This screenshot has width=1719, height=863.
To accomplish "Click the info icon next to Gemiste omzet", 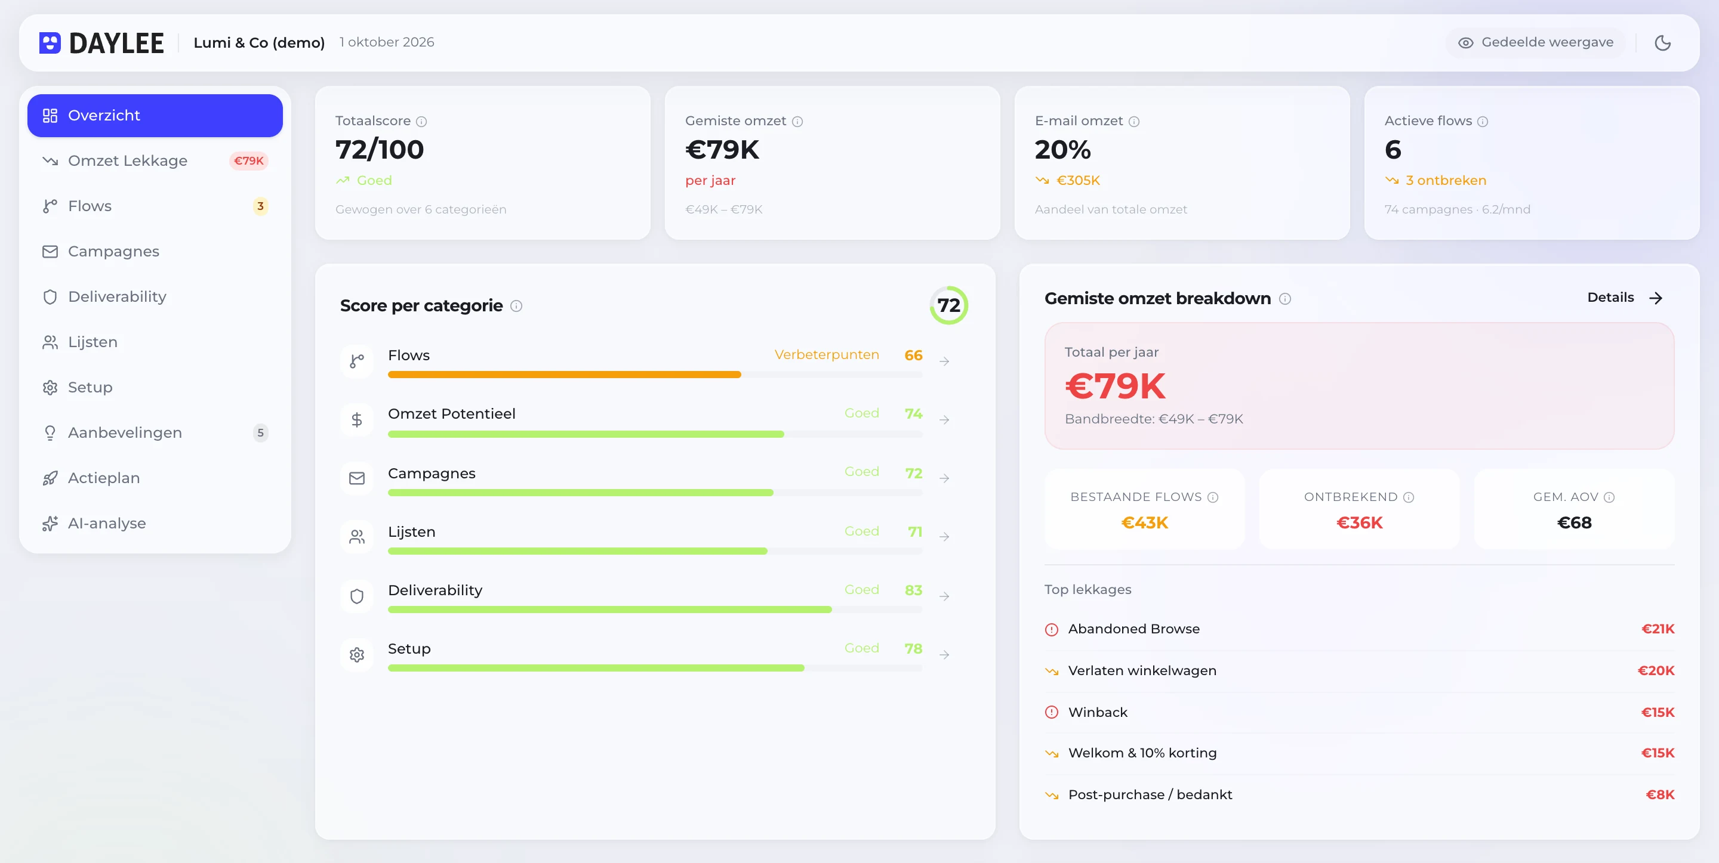I will point(797,122).
